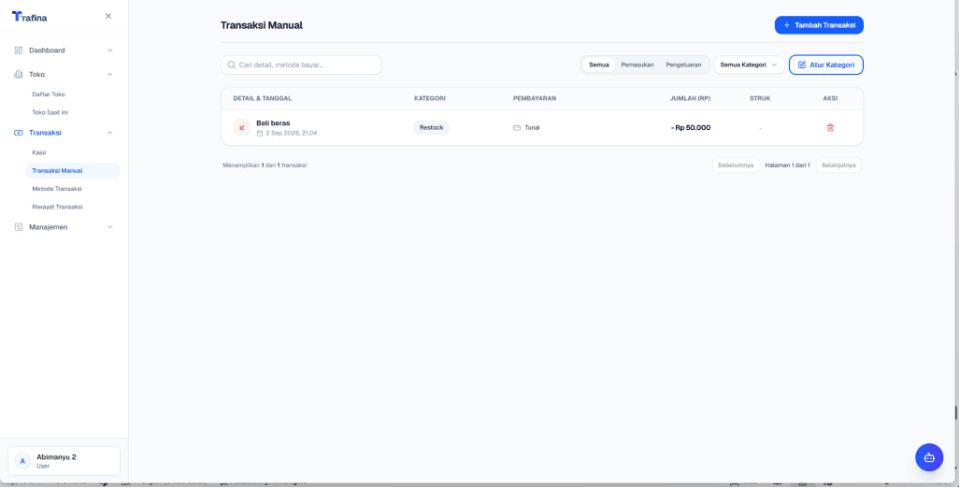The width and height of the screenshot is (960, 488).
Task: Click the KATEGORI column header
Action: click(430, 98)
